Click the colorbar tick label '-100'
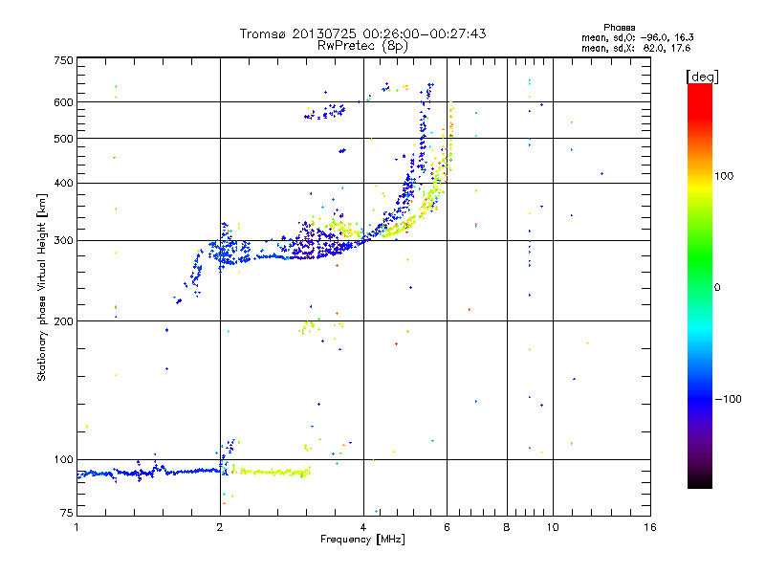The width and height of the screenshot is (765, 574). 729,399
